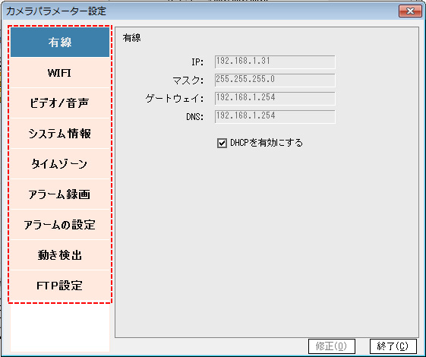Viewport: 426px width, 357px height.
Task: Switch to ビデオ/音声 tab
Action: 60,103
